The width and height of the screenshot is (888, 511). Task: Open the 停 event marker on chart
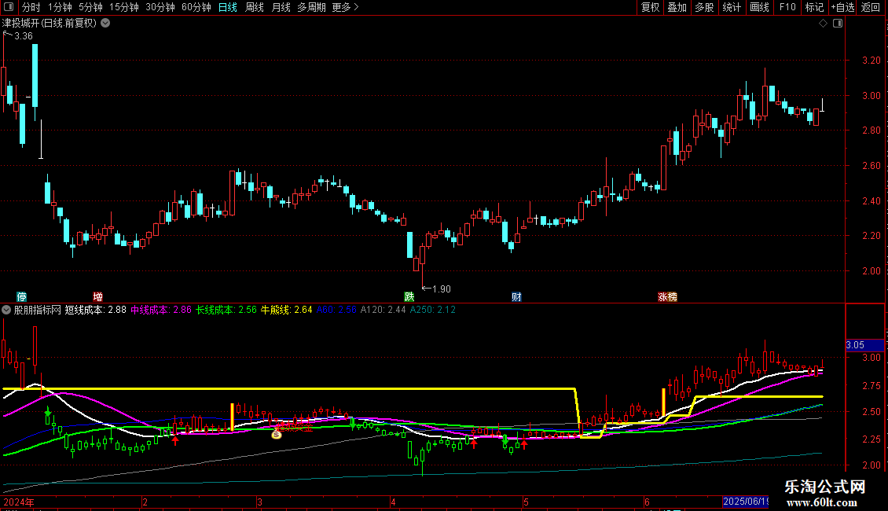pos(21,297)
